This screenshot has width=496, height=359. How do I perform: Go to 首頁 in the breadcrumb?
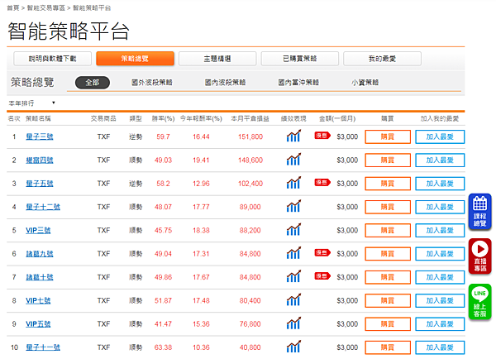(13, 8)
